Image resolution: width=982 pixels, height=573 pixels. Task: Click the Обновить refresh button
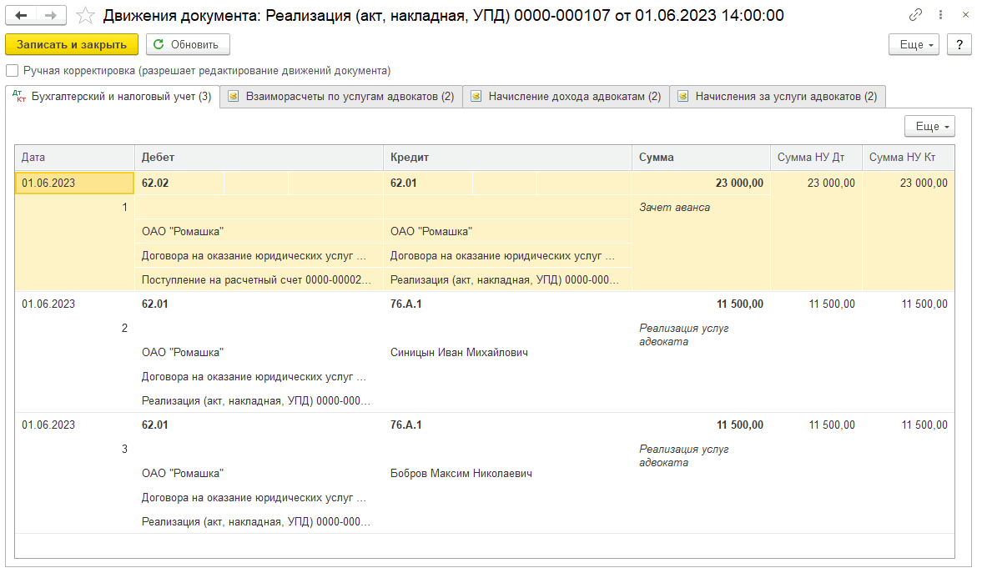pos(188,45)
